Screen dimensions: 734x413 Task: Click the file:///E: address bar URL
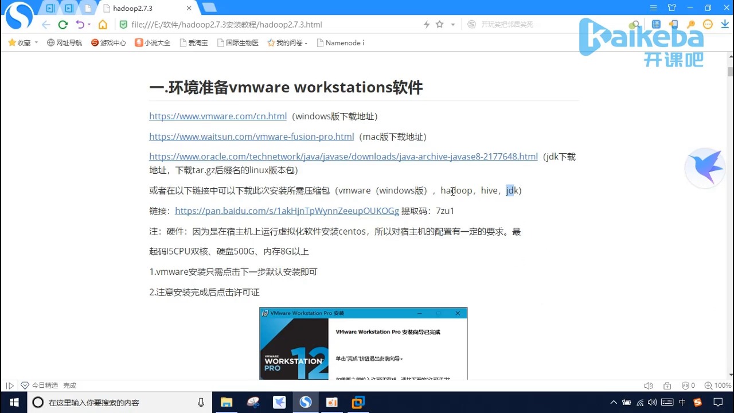tap(227, 25)
